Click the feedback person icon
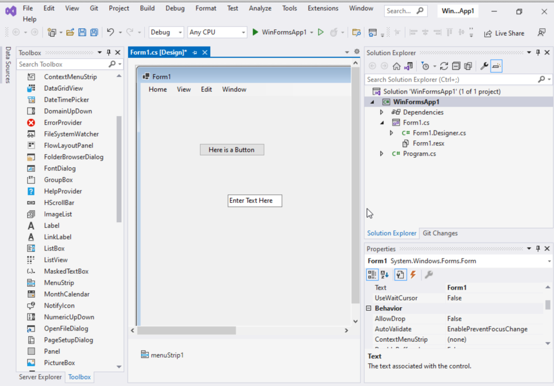 (x=542, y=33)
